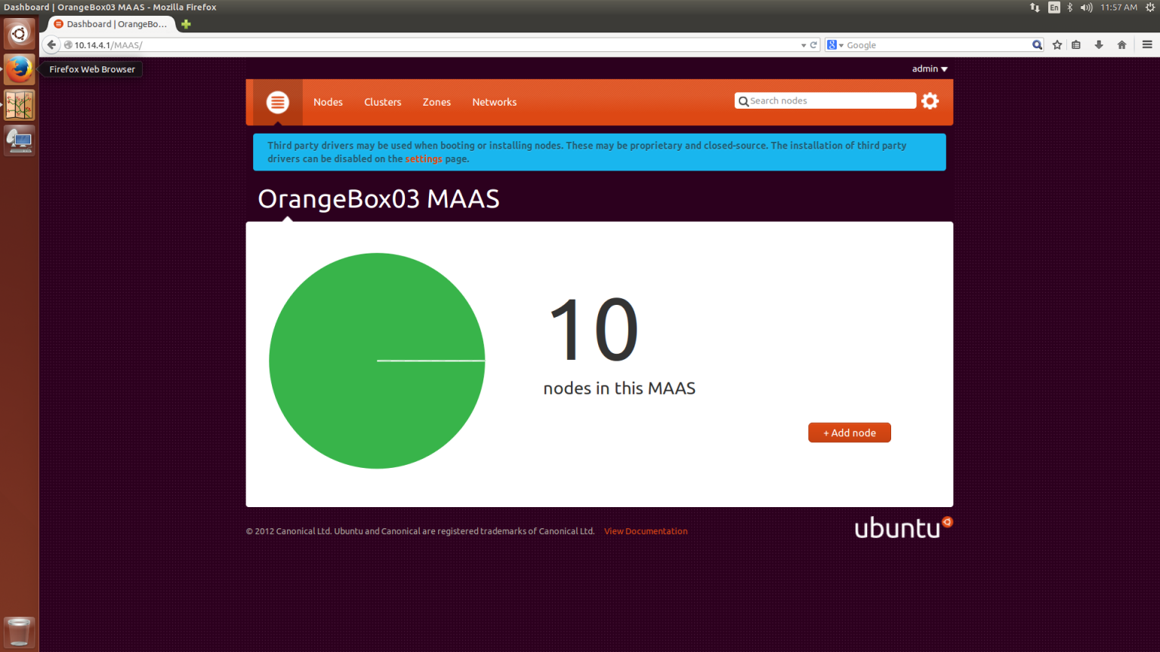Select the Nodes menu item
The height and width of the screenshot is (652, 1160).
pos(328,102)
